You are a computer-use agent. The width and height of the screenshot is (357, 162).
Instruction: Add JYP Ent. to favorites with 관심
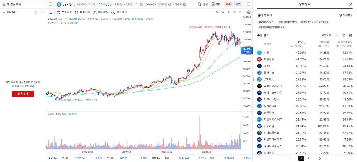coord(203,4)
